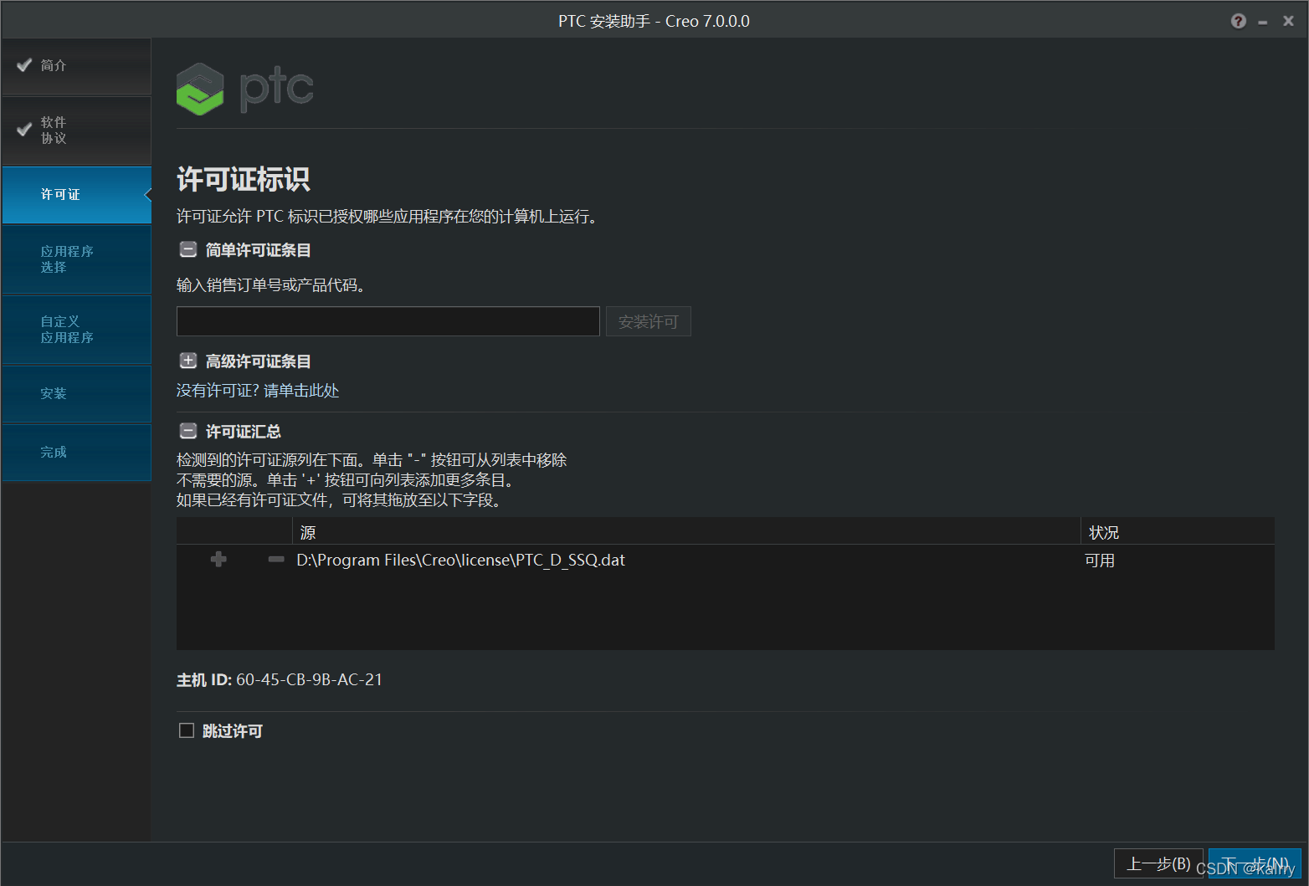Collapse the 许可证汇总 section
Image resolution: width=1309 pixels, height=886 pixels.
click(x=188, y=431)
